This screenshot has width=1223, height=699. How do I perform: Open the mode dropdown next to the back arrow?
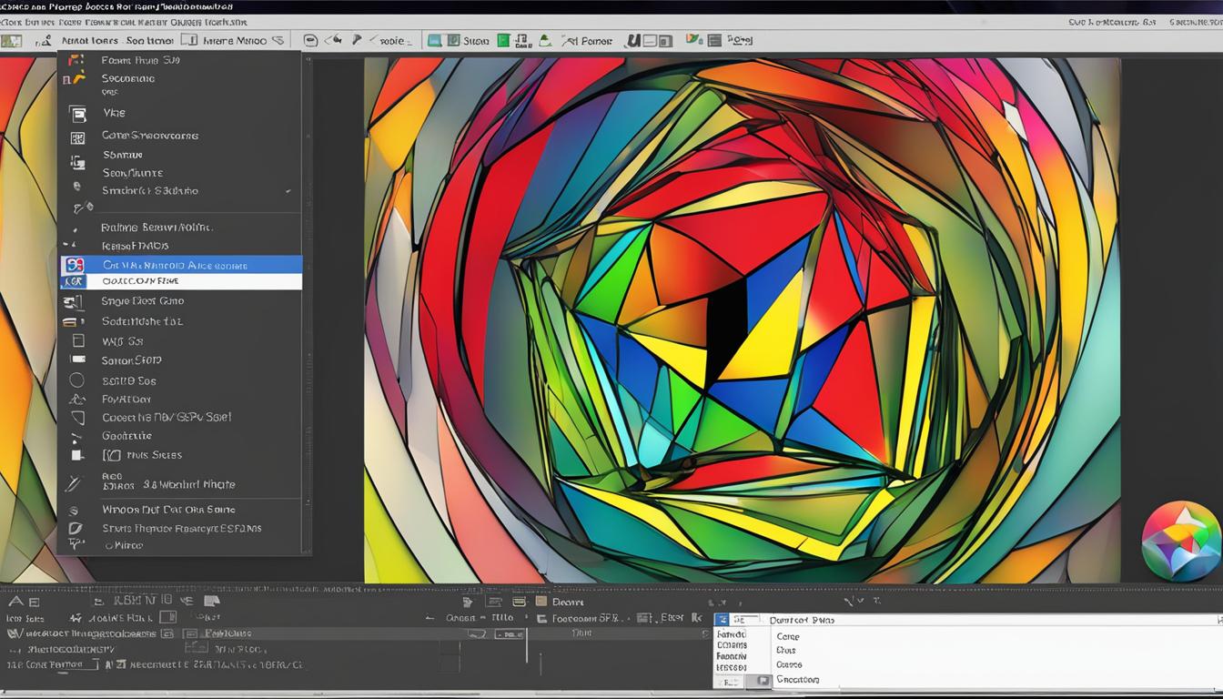click(x=389, y=40)
